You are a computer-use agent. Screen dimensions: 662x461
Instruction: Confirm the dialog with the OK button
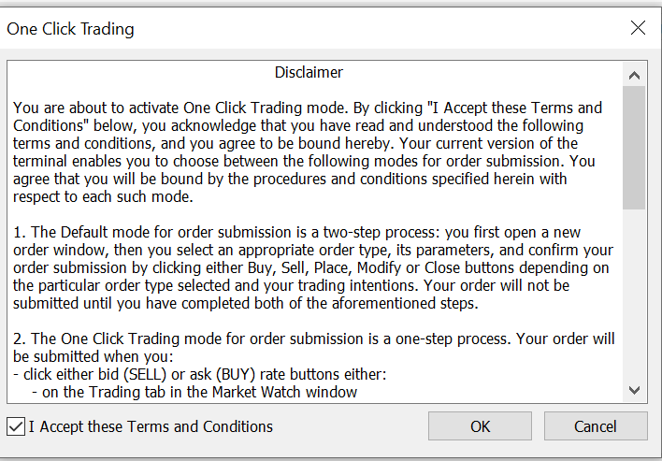pyautogui.click(x=480, y=426)
